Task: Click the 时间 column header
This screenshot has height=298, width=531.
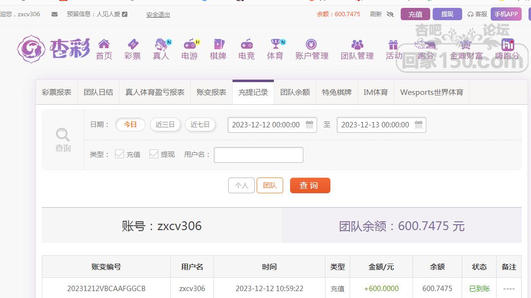Action: [x=269, y=267]
